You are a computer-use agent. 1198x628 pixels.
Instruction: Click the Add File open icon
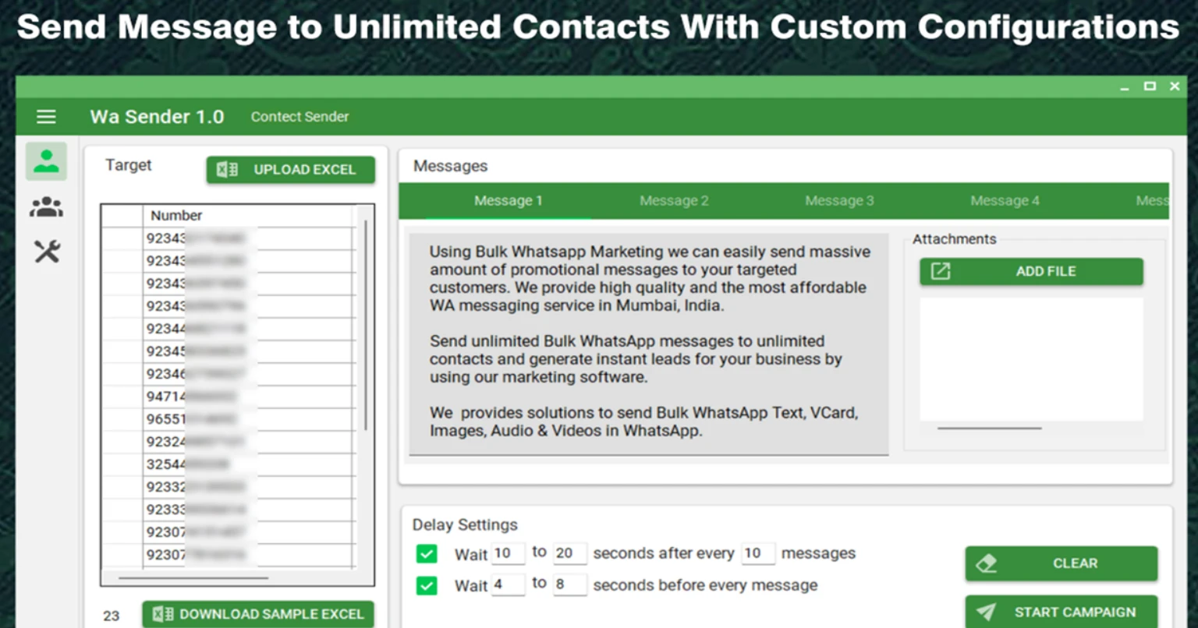click(x=941, y=271)
